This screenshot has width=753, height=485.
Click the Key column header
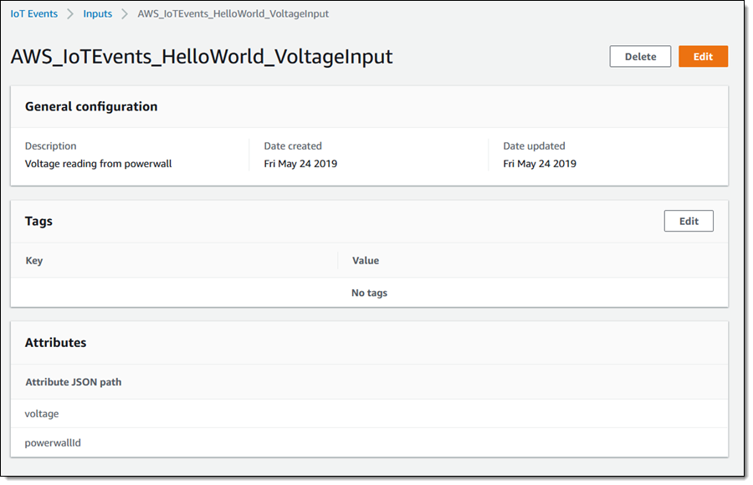34,261
